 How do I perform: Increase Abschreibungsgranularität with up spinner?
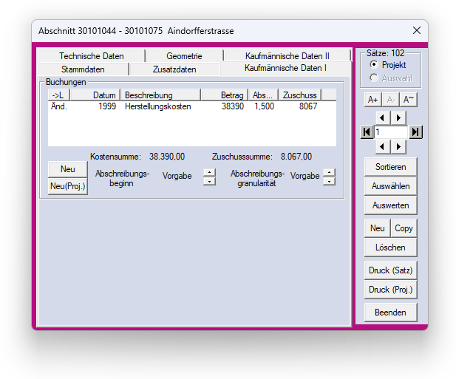(x=329, y=173)
